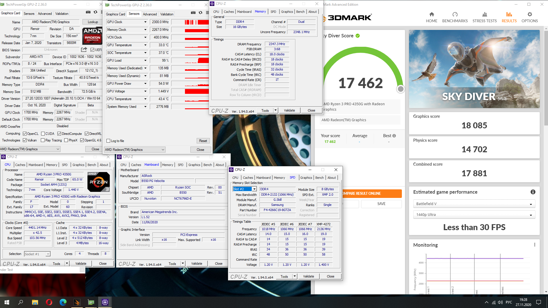Expand the GPU Load sensor dropdown
Image resolution: width=548 pixels, height=308 pixels.
tap(145, 60)
